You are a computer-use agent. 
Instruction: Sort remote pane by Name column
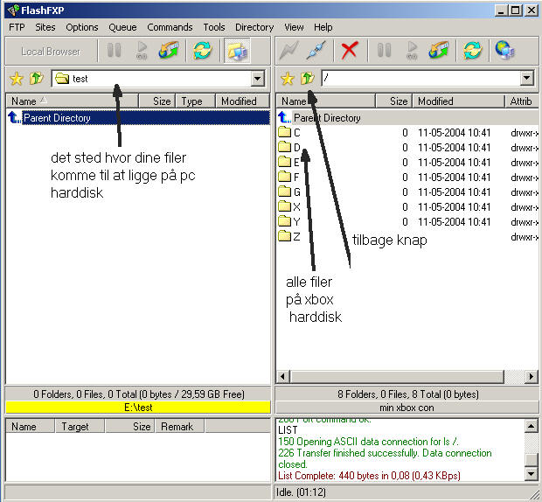tap(325, 101)
